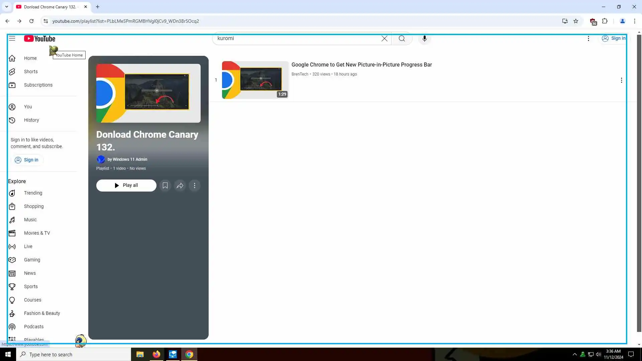The height and width of the screenshot is (361, 642).
Task: Open video row action menu
Action: (x=621, y=80)
